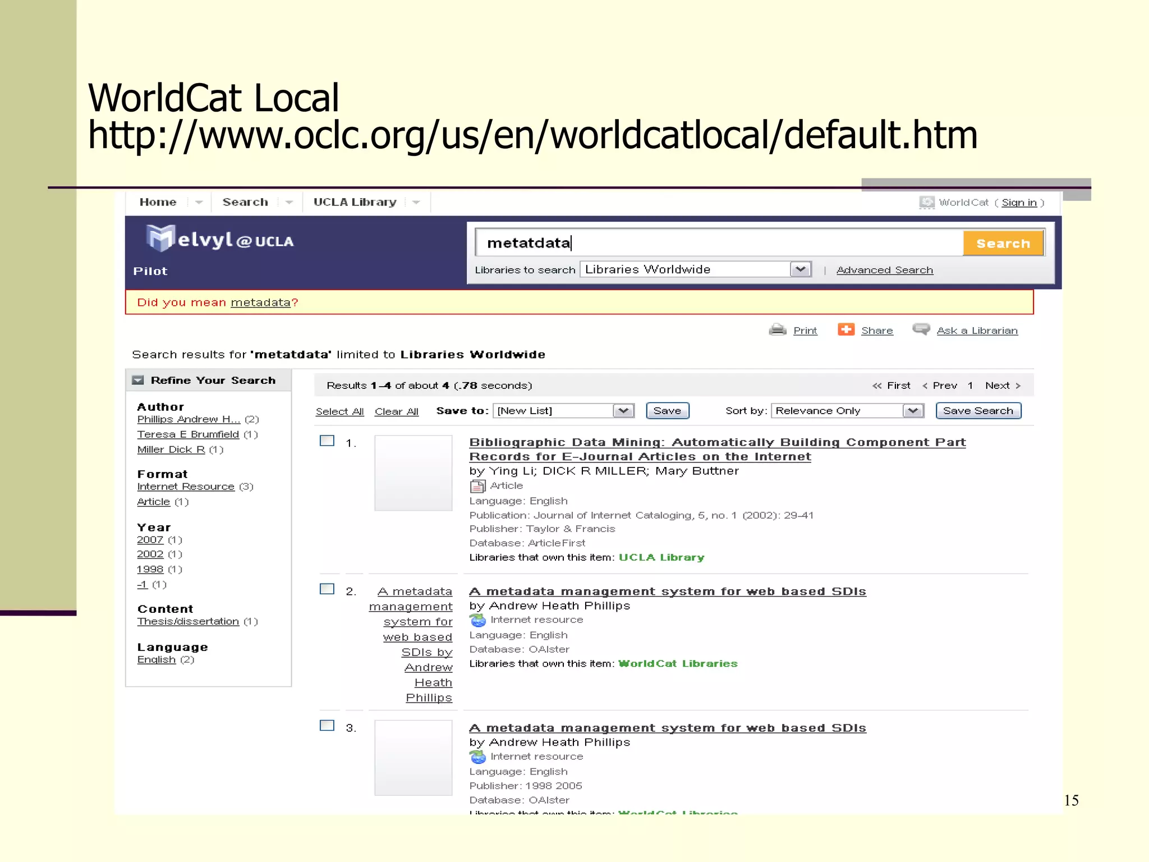This screenshot has height=862, width=1149.
Task: Go to the Prev results page
Action: 940,386
